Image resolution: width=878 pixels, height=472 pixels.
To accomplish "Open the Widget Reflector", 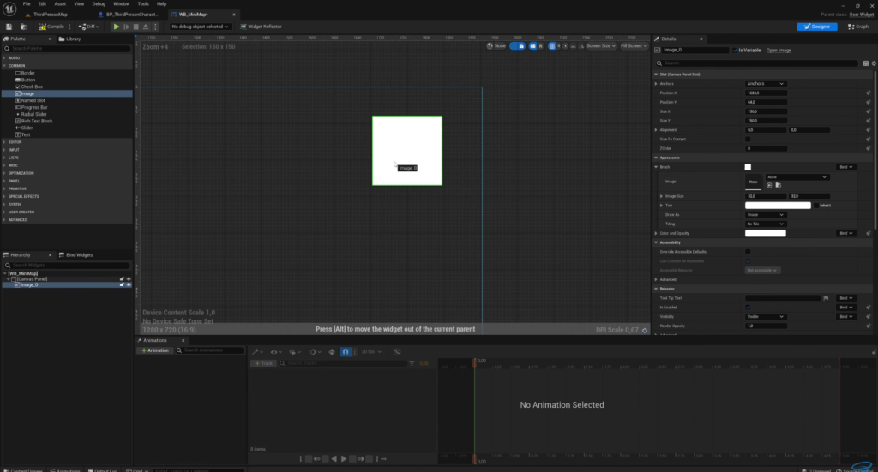I will coord(261,27).
